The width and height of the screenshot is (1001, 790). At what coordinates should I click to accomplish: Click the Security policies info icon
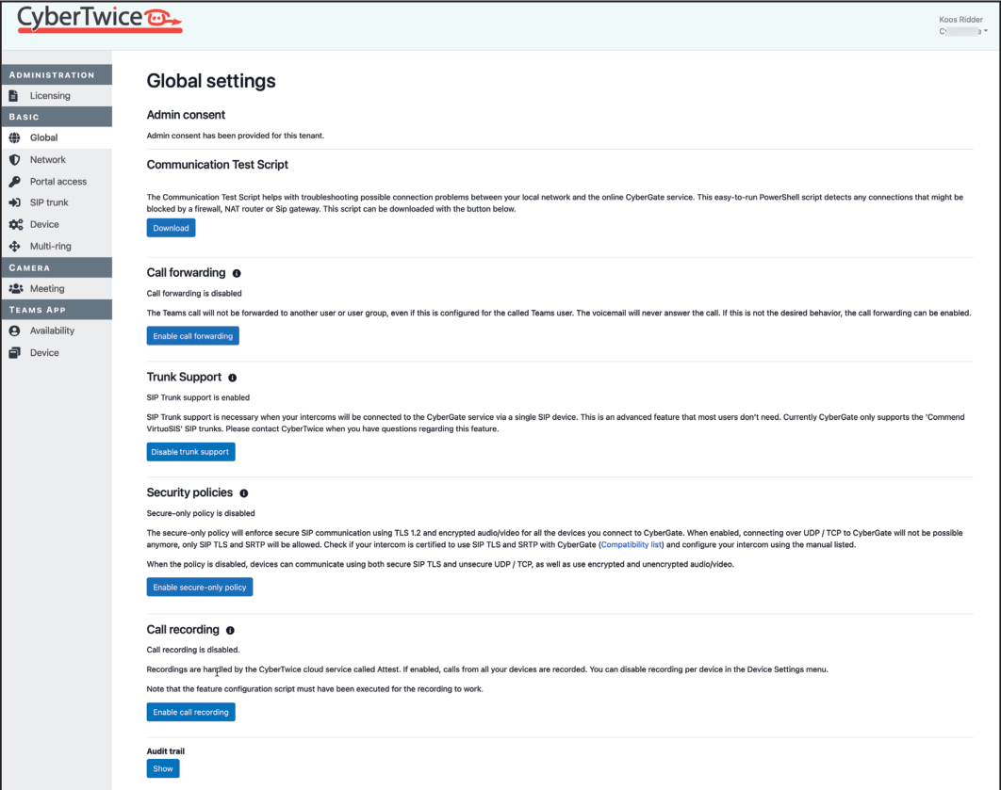(243, 492)
